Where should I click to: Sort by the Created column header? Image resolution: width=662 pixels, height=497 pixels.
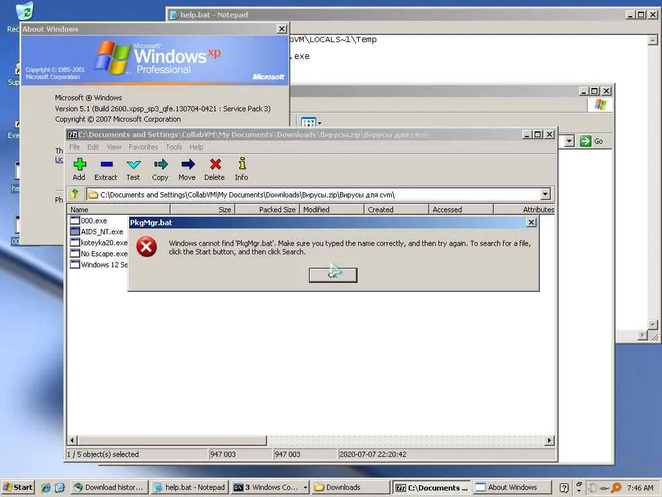(396, 209)
